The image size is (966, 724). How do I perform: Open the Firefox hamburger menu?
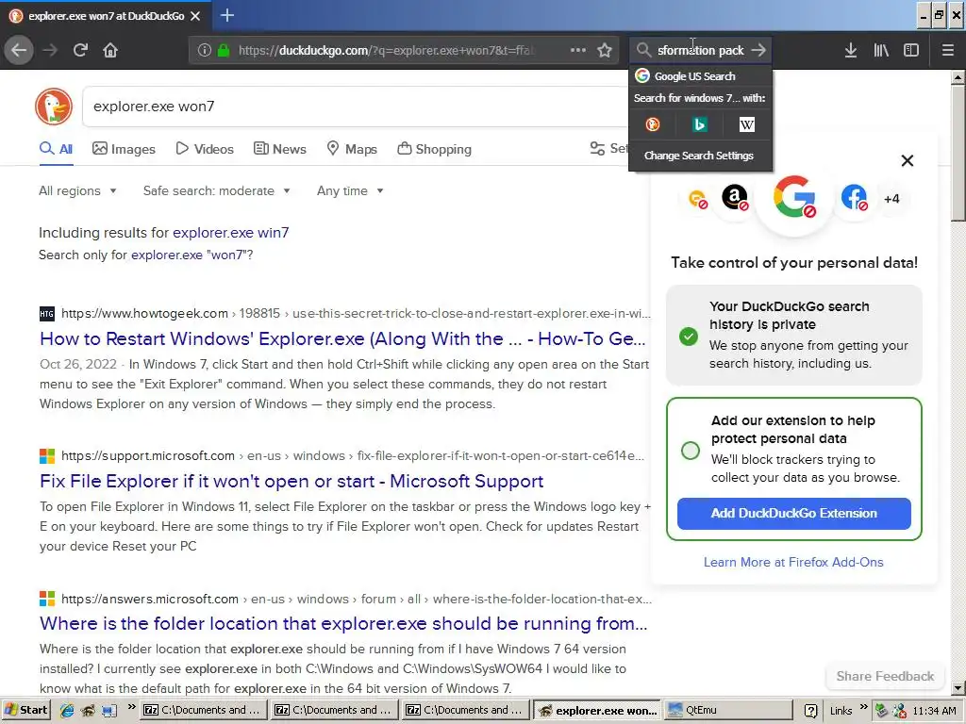click(948, 50)
